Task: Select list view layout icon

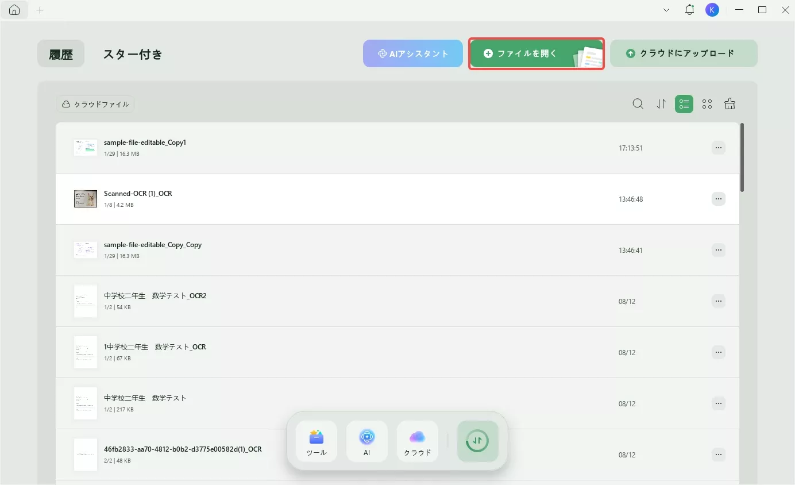Action: pos(684,104)
